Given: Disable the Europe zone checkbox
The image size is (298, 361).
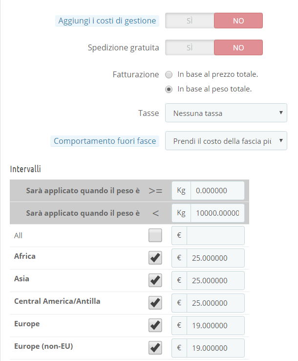Looking at the screenshot, I should [x=155, y=325].
